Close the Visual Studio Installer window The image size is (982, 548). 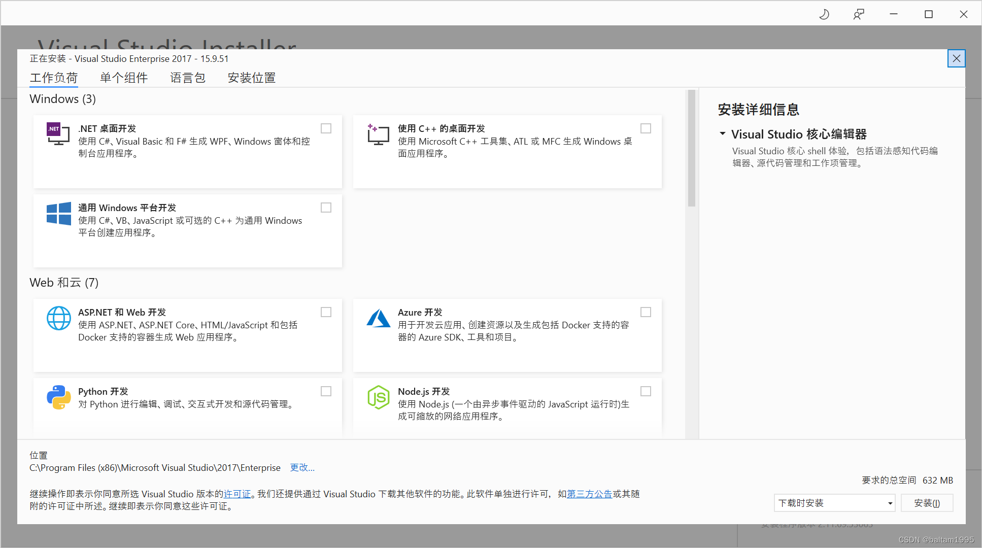click(964, 14)
